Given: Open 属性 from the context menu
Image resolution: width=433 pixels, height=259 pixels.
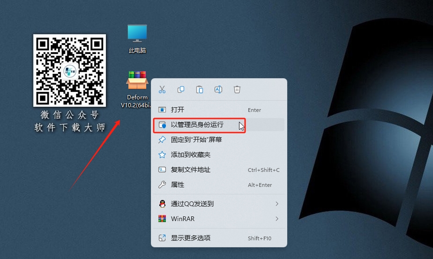Looking at the screenshot, I should [219, 185].
